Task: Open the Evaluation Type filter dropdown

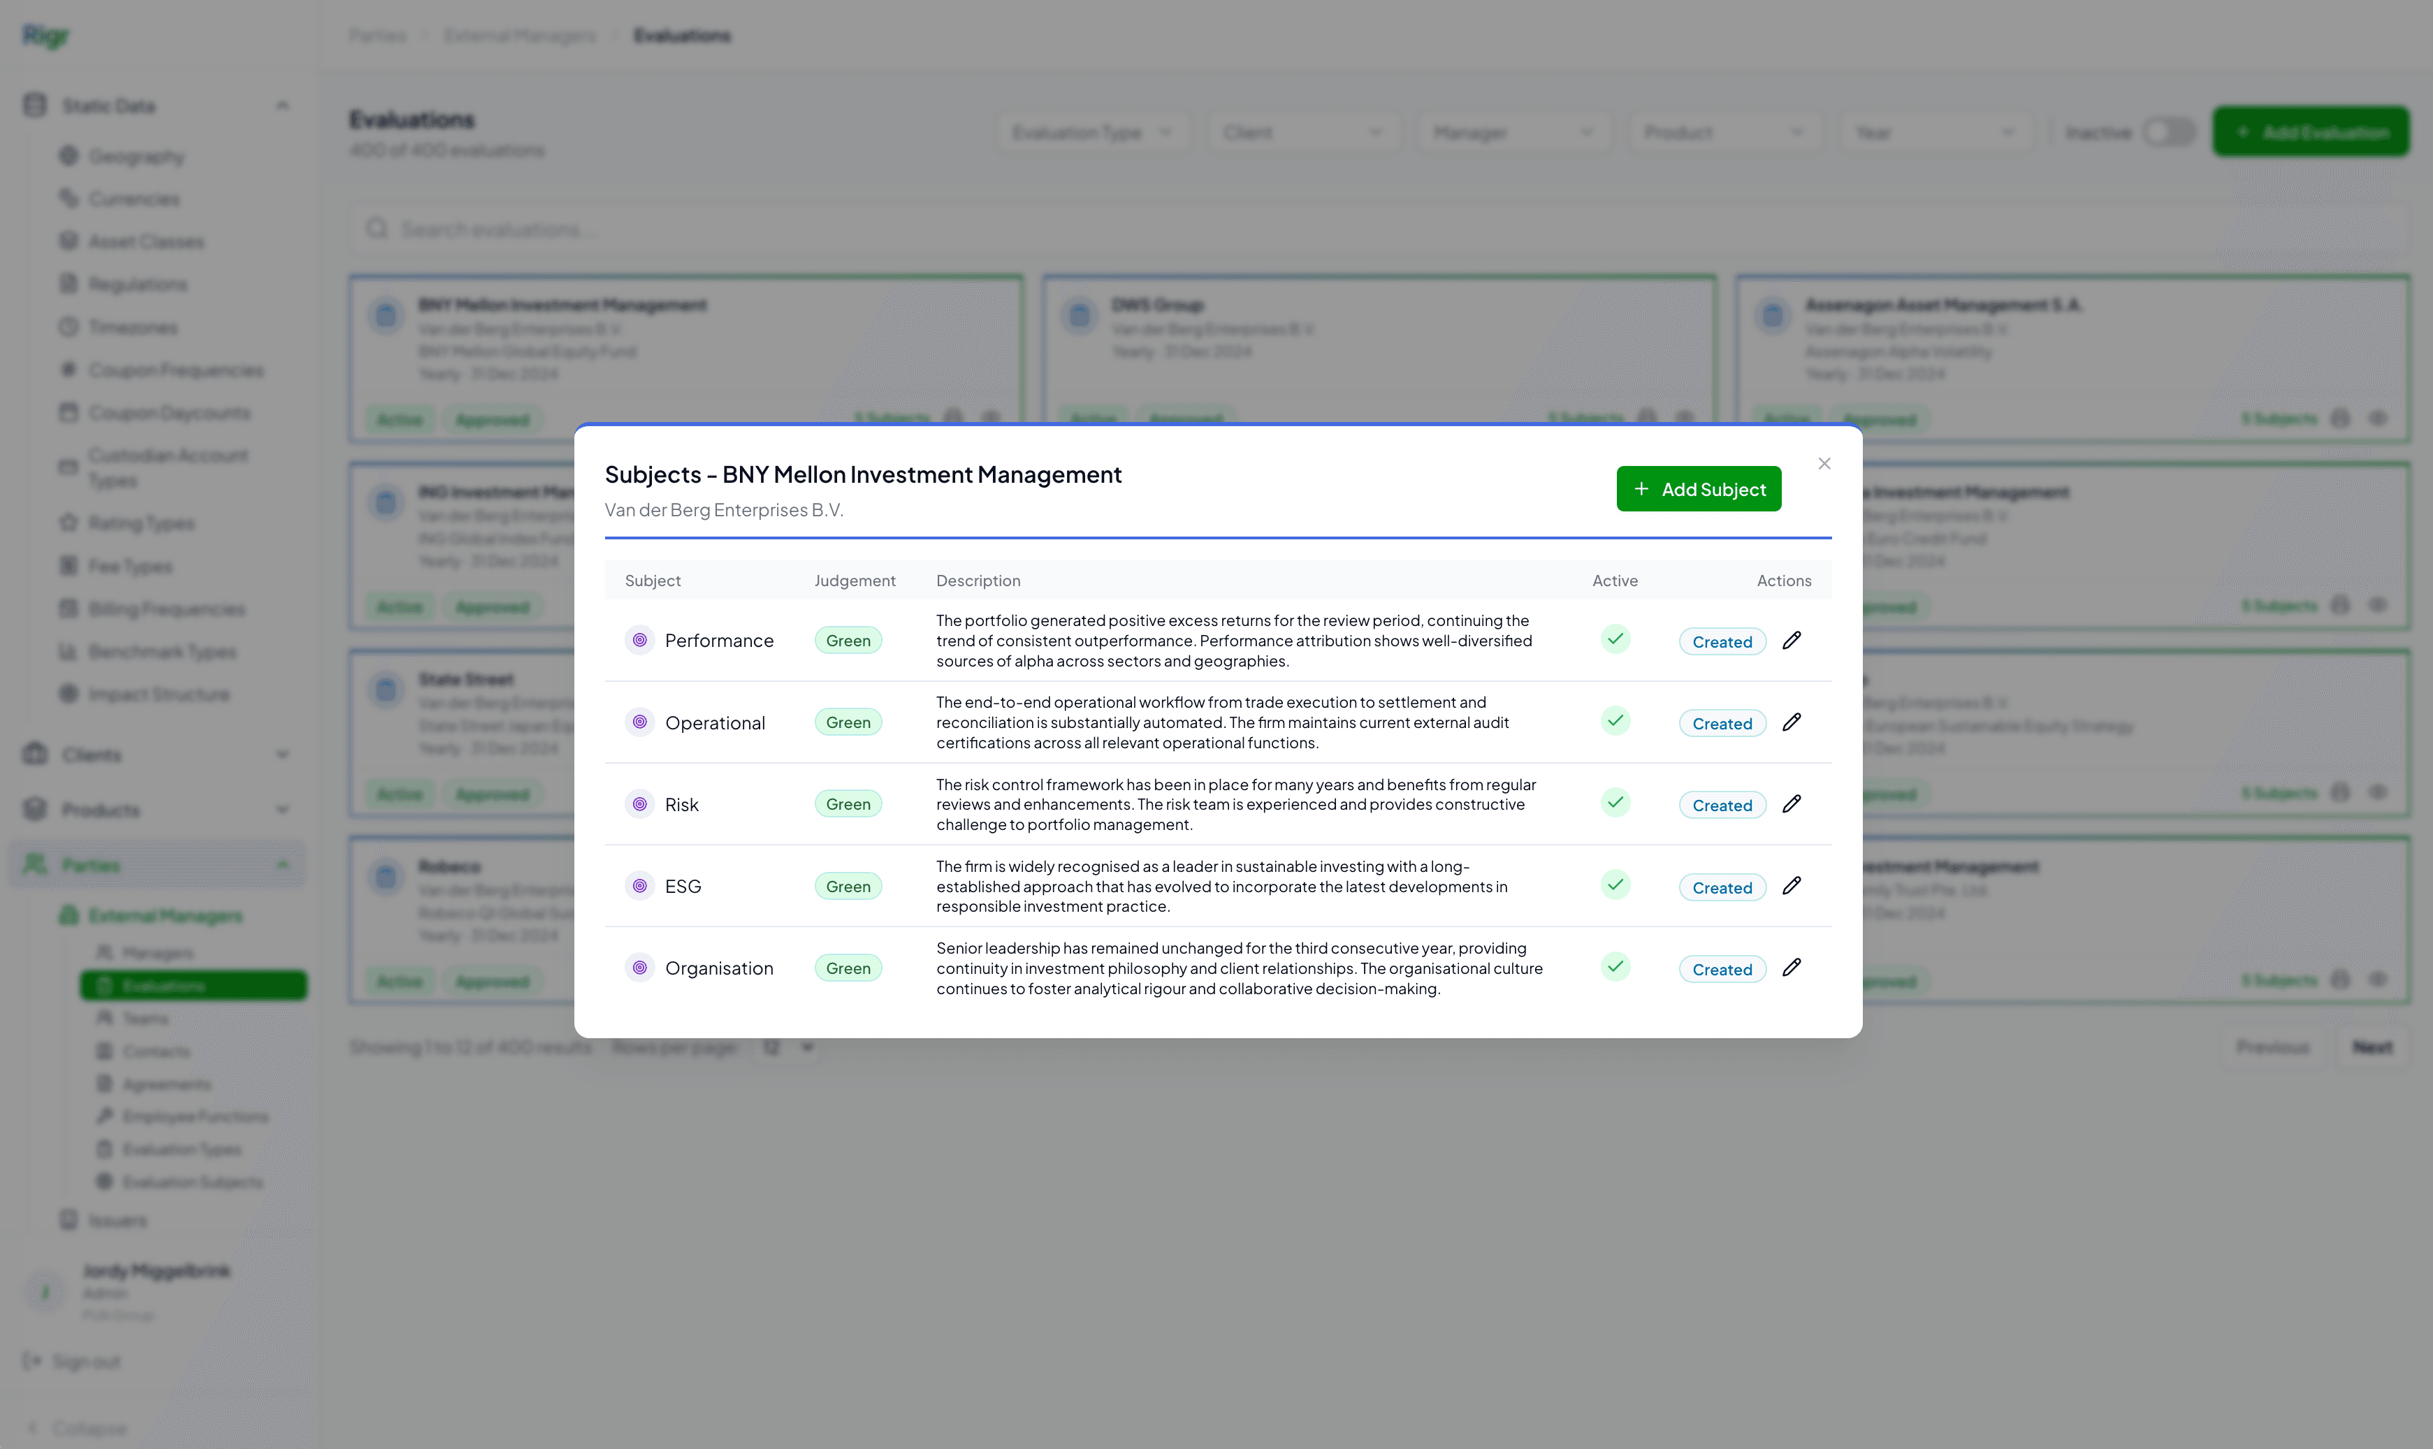Action: tap(1093, 133)
